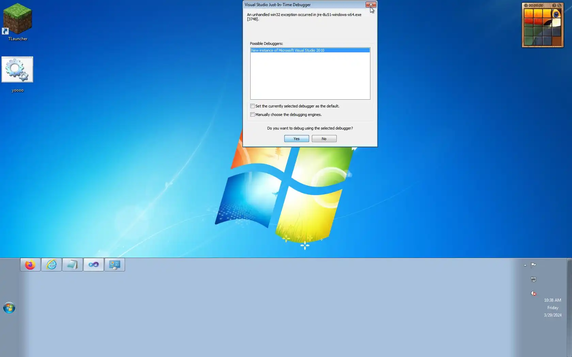The height and width of the screenshot is (357, 572).
Task: Click the puzzle gadget back arrow
Action: click(x=526, y=5)
